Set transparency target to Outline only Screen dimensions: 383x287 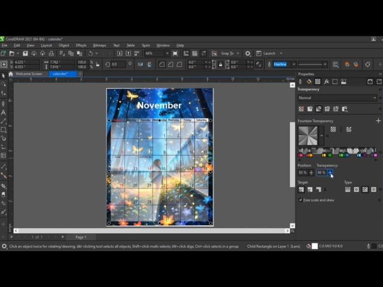(x=318, y=190)
